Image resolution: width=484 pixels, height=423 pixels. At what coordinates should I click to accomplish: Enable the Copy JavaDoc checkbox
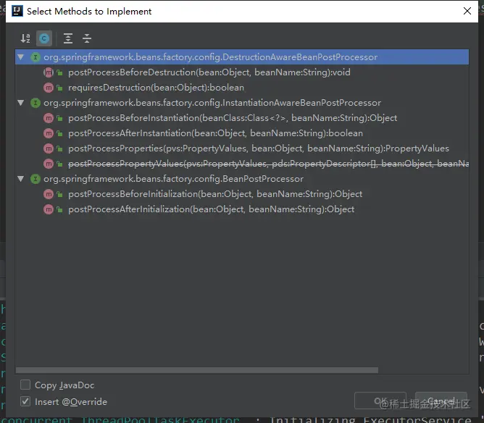pyautogui.click(x=25, y=385)
